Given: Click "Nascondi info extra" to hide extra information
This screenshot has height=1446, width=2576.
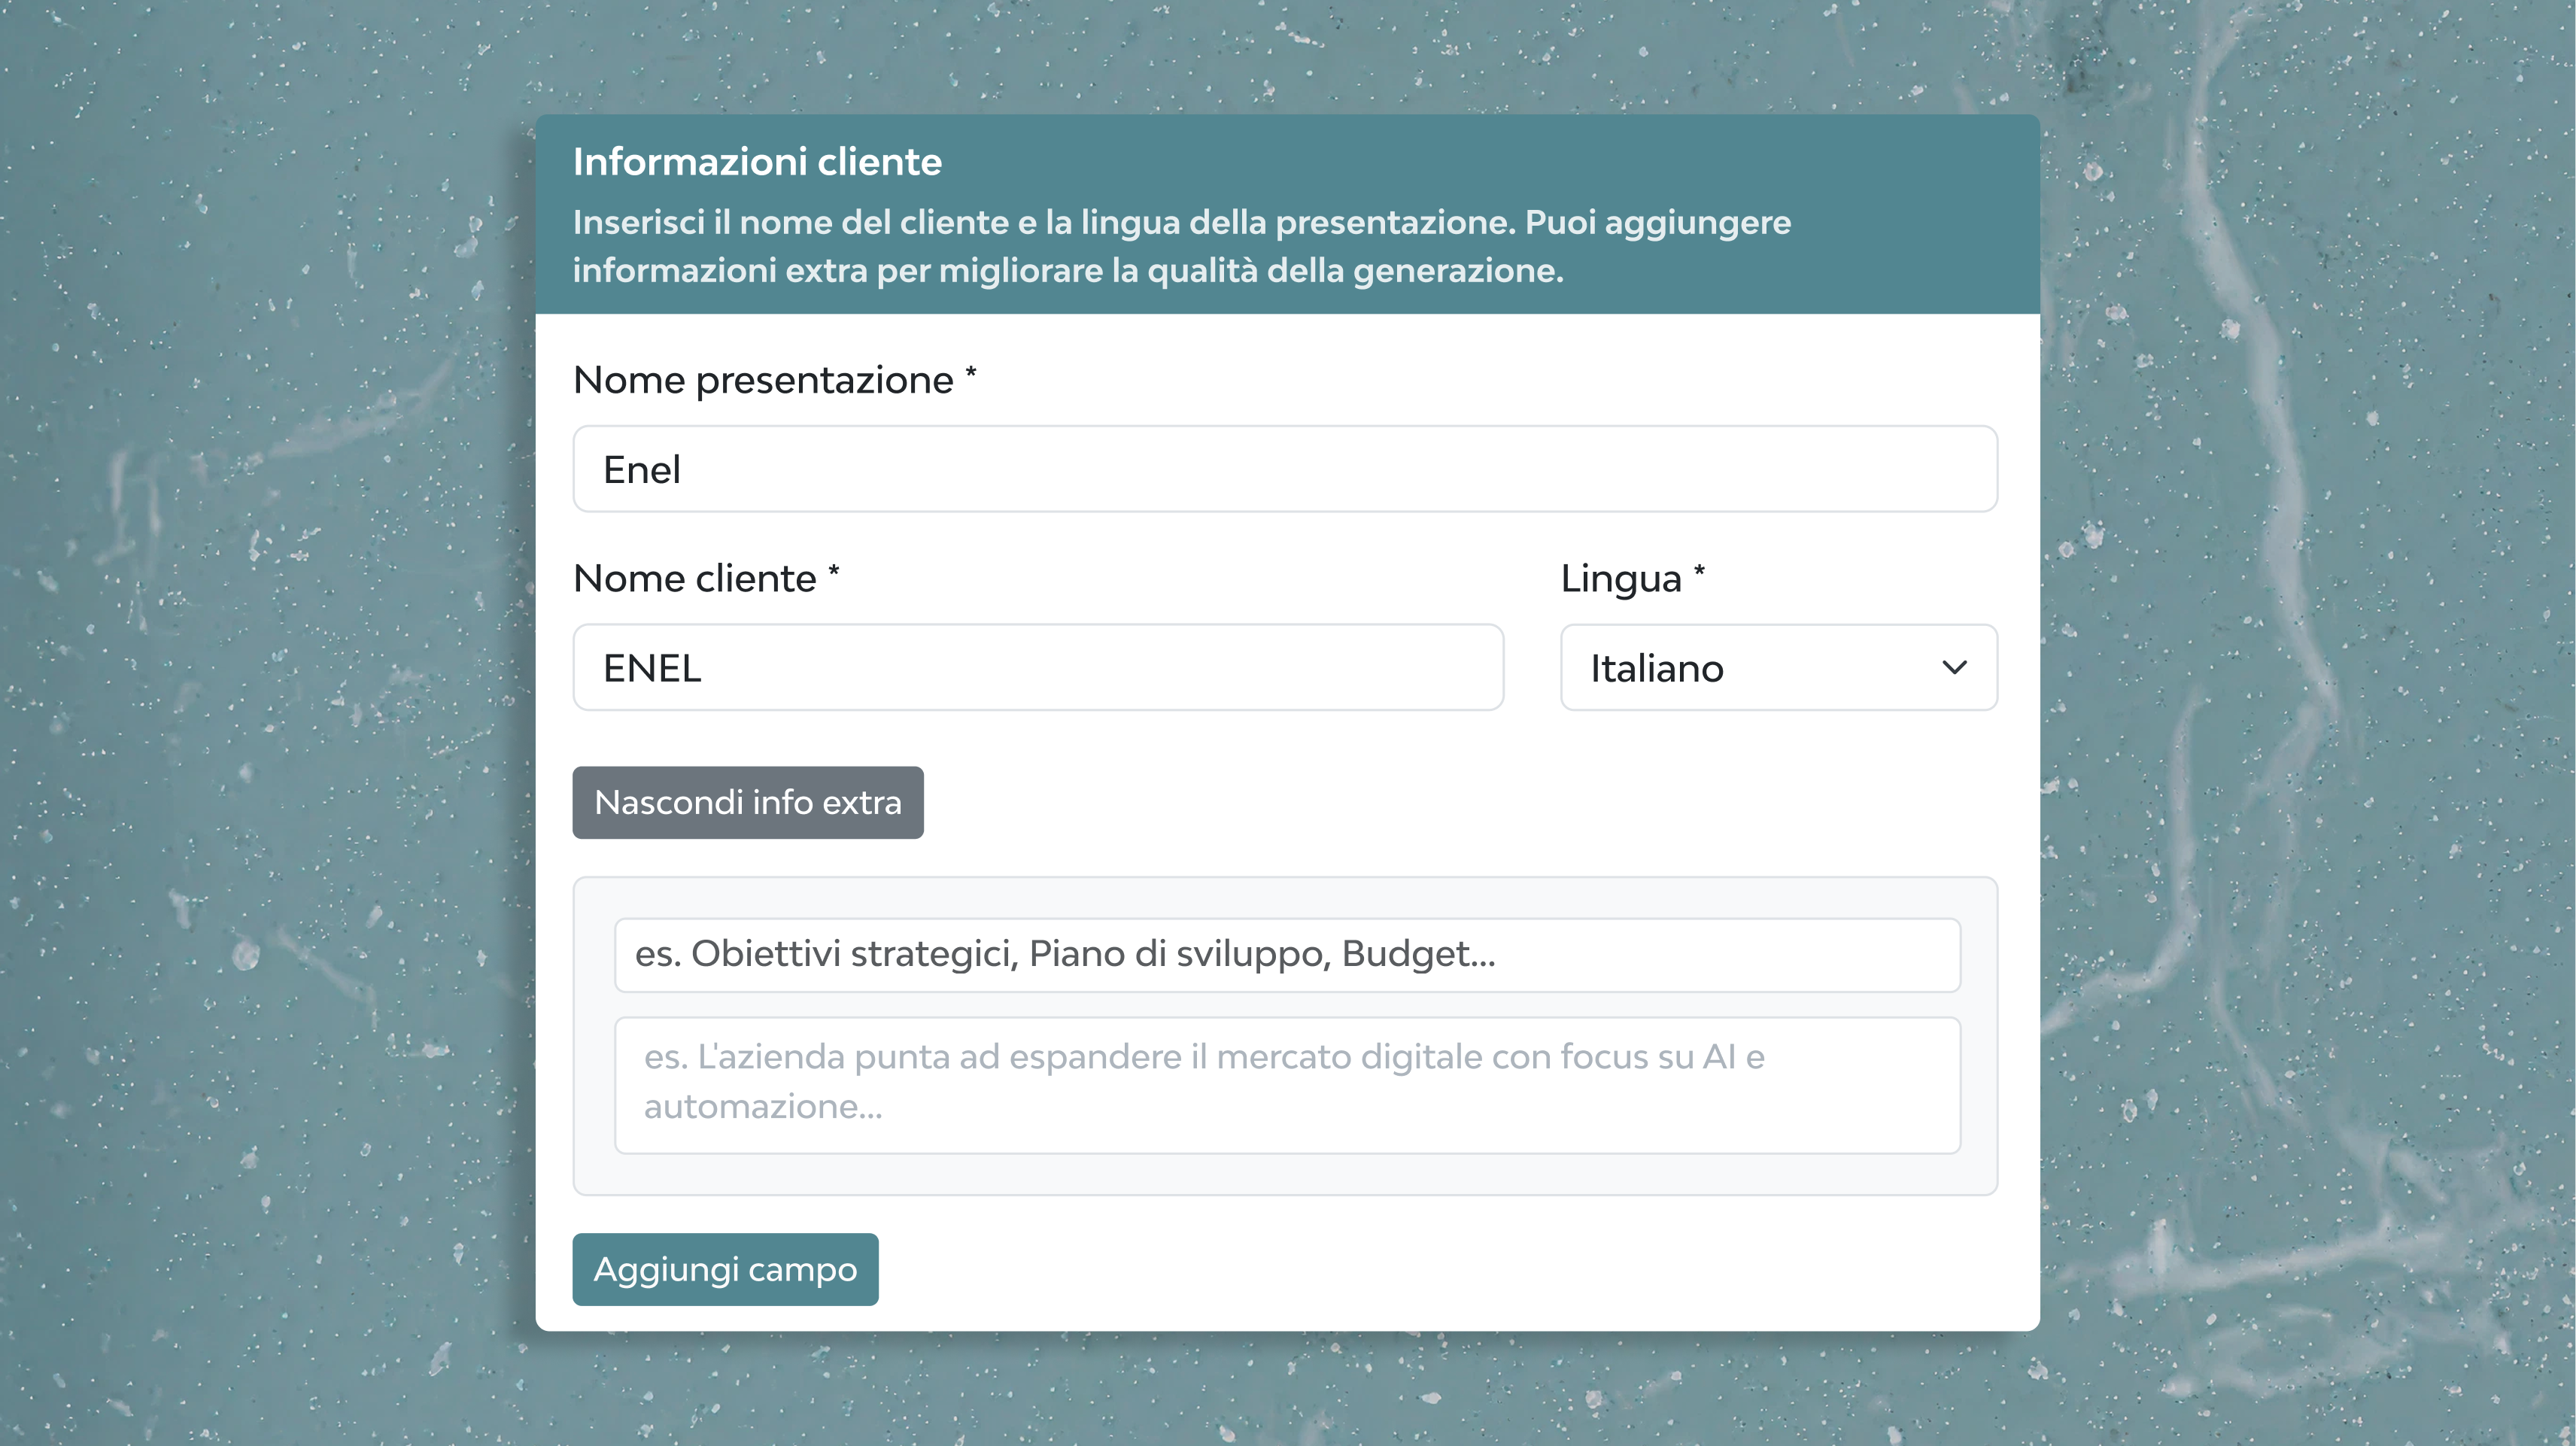Looking at the screenshot, I should tap(747, 801).
